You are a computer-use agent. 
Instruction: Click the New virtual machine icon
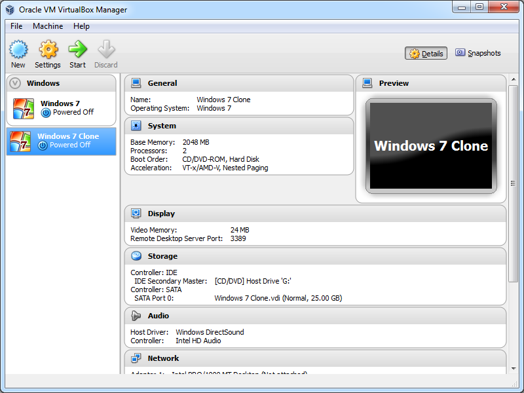click(x=18, y=50)
